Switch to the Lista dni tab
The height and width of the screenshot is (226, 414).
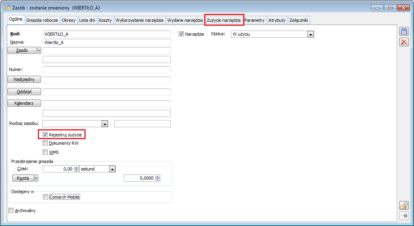[87, 20]
